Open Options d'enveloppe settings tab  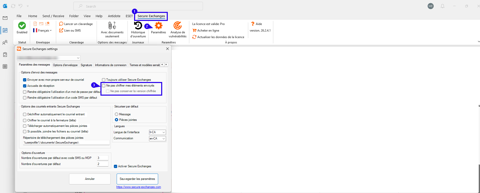point(65,65)
